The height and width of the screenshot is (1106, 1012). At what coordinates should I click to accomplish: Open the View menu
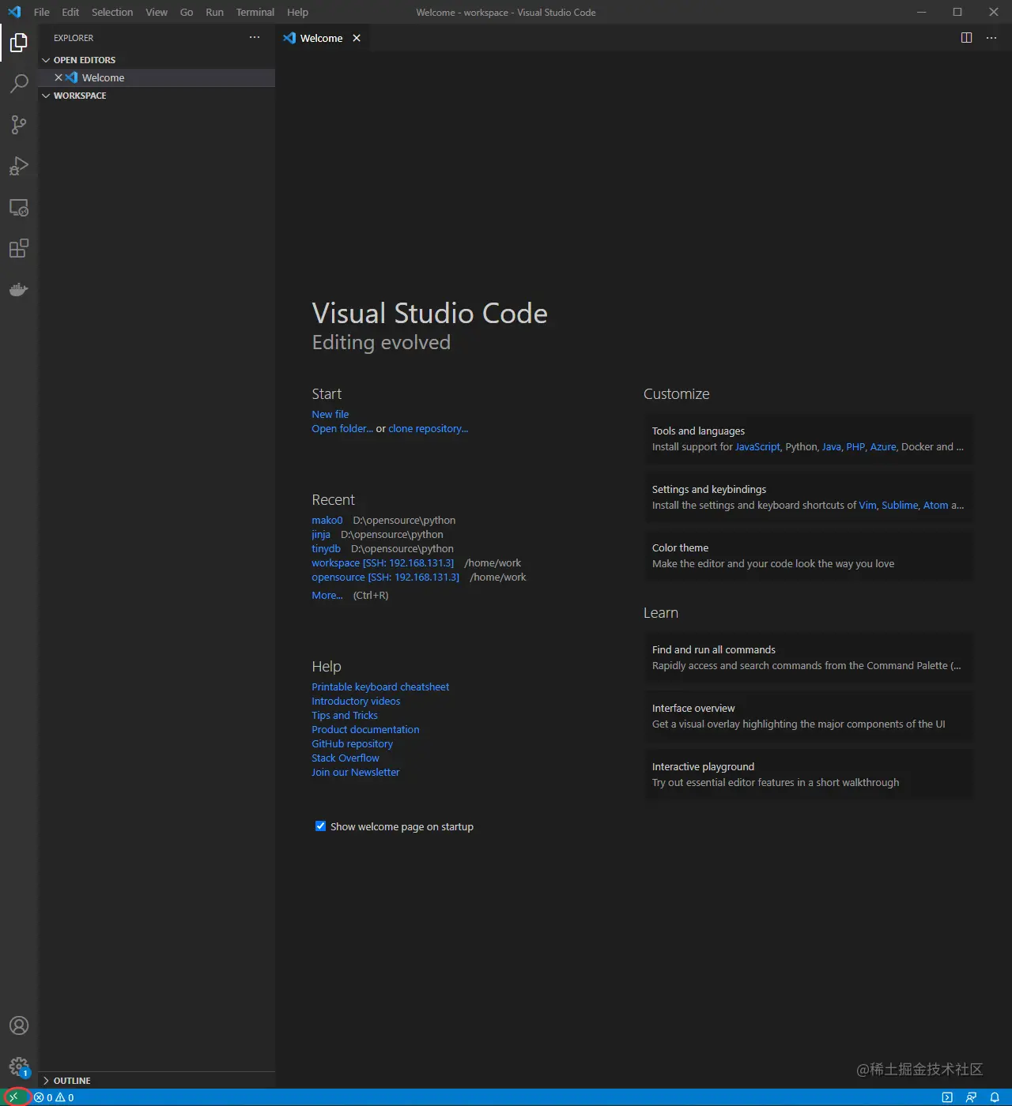(x=157, y=12)
